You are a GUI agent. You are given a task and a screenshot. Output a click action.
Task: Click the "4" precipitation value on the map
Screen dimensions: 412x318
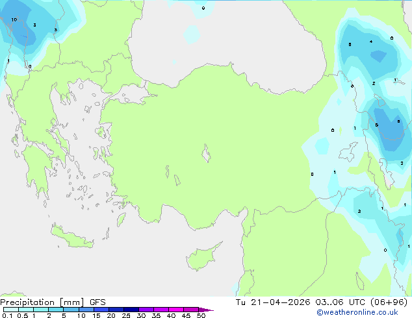point(371,42)
